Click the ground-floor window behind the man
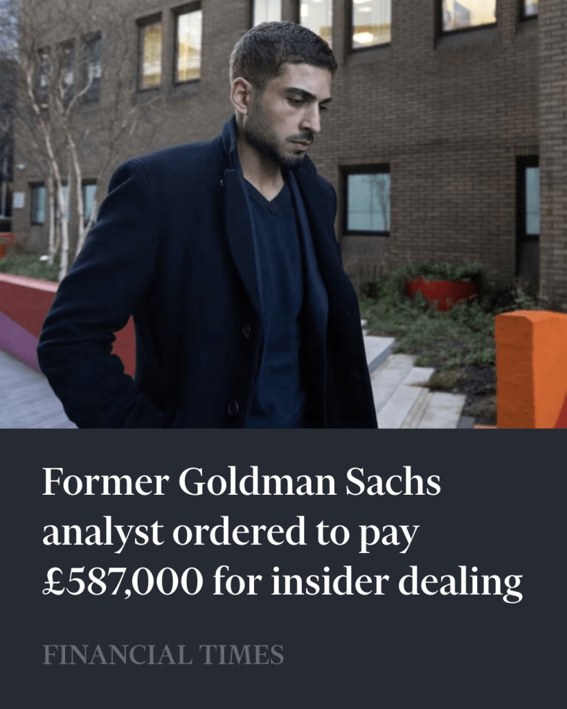The height and width of the screenshot is (709, 567). [367, 200]
